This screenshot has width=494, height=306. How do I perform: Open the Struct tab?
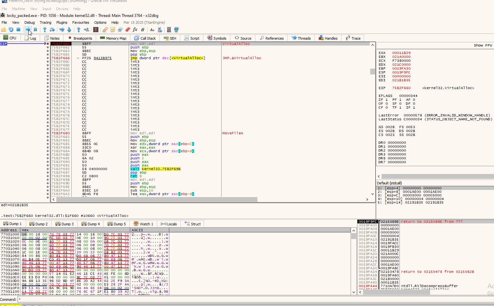(193, 224)
